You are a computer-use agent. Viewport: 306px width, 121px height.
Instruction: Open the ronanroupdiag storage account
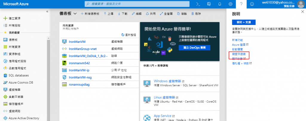(79, 84)
